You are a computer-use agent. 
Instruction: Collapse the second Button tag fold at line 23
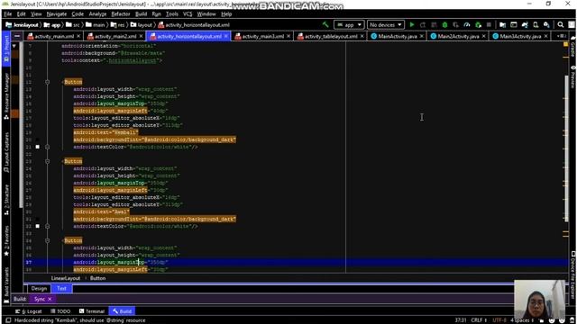(x=47, y=161)
